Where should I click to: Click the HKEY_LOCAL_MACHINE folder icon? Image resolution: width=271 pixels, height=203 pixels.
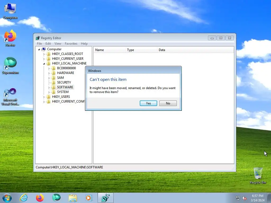click(x=49, y=63)
